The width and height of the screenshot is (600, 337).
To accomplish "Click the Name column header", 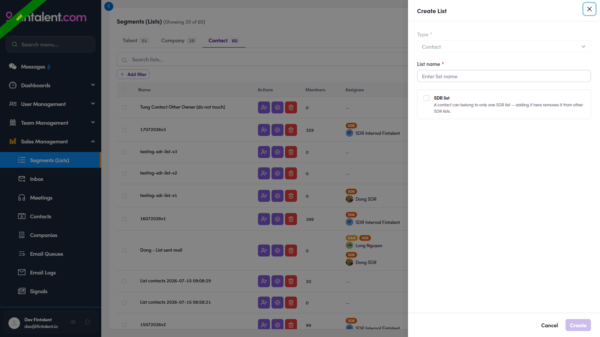I will click(144, 90).
